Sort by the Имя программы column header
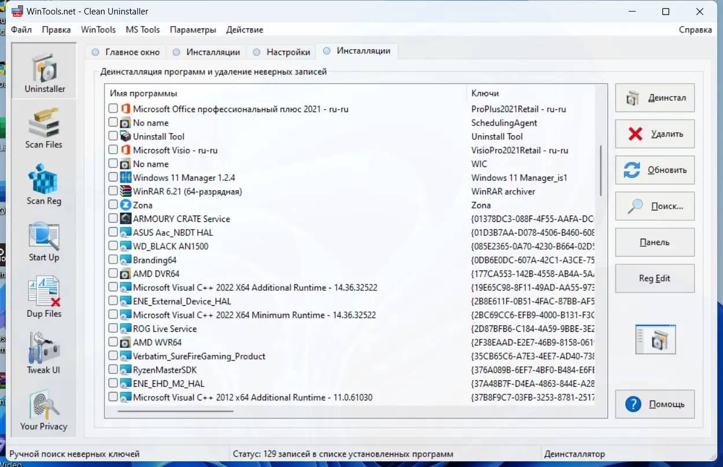The width and height of the screenshot is (723, 467). (x=286, y=93)
